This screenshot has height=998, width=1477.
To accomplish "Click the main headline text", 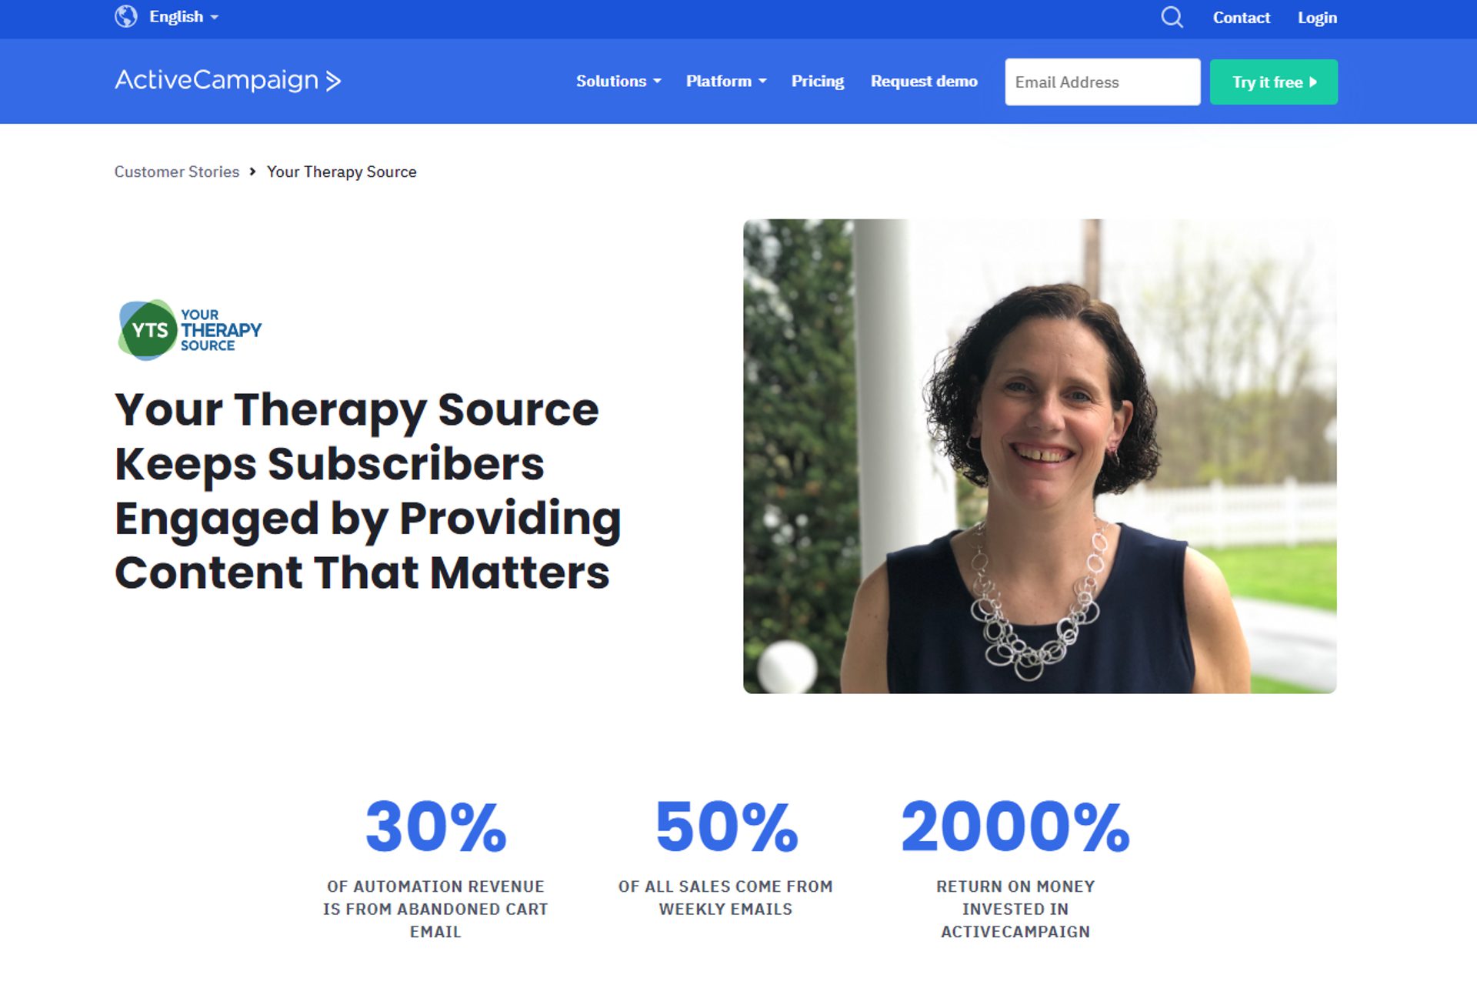I will click(x=368, y=491).
